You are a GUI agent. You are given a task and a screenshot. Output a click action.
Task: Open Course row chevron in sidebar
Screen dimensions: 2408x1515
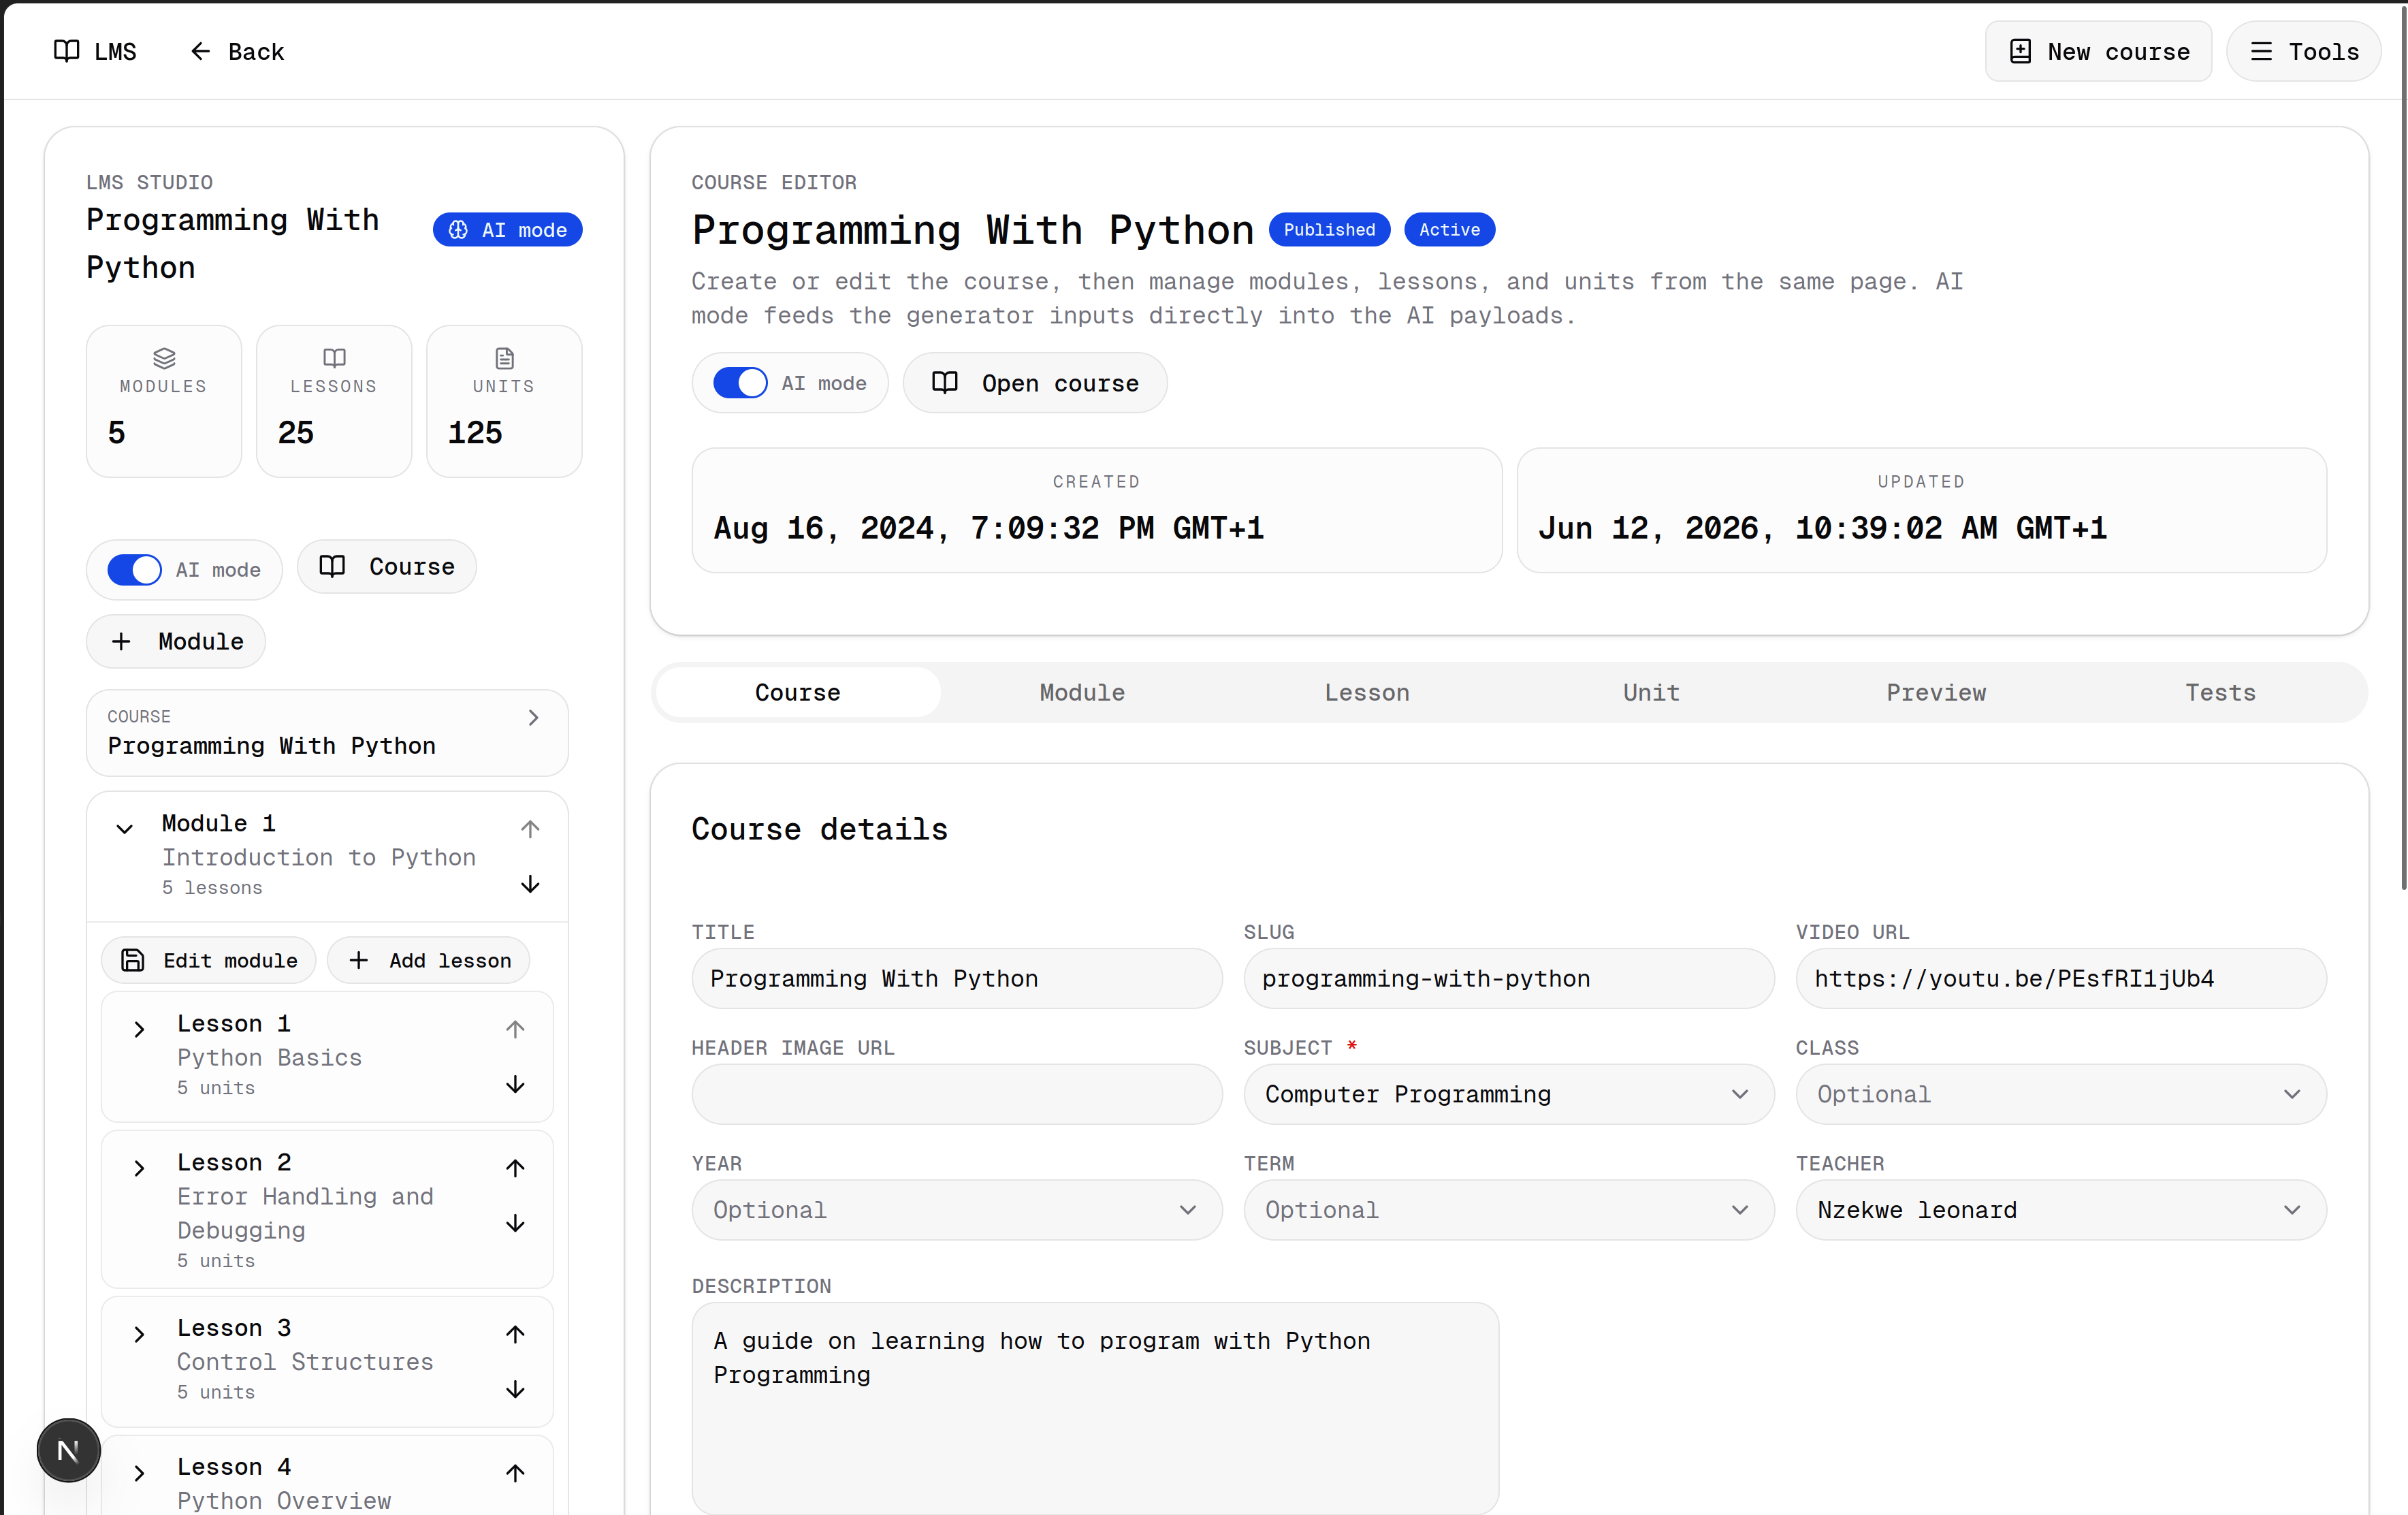tap(533, 717)
